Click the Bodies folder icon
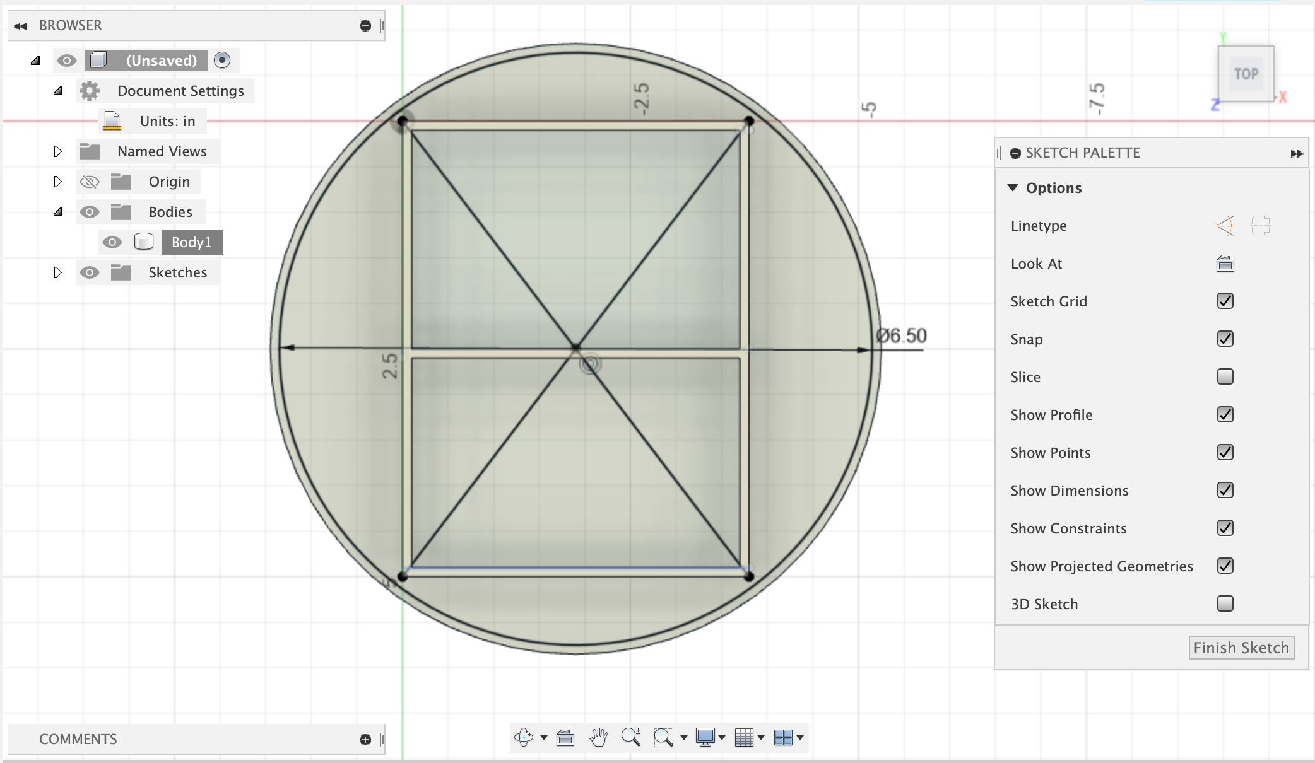Viewport: 1315px width, 763px height. click(121, 212)
